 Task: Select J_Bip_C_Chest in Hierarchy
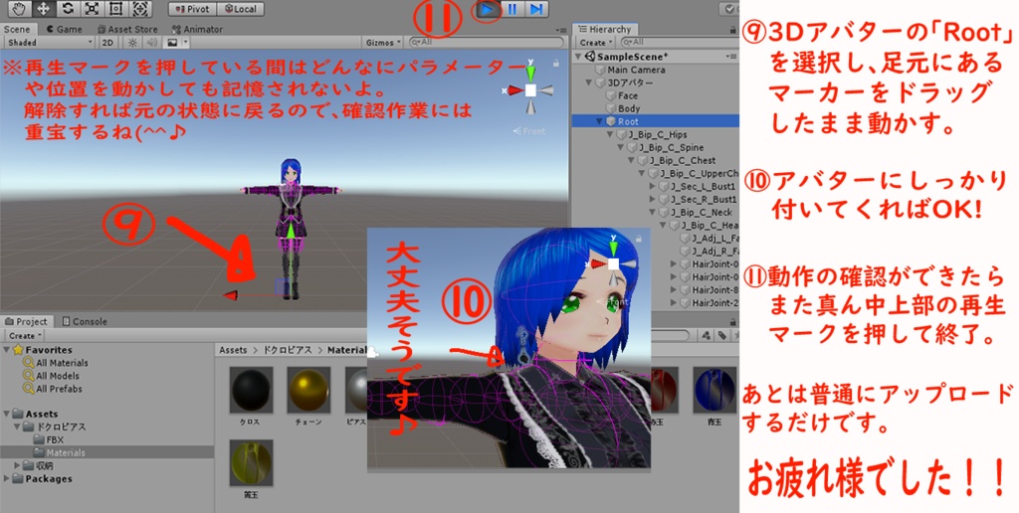click(676, 160)
